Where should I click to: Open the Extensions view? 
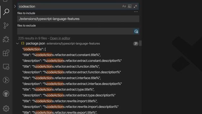(6, 53)
